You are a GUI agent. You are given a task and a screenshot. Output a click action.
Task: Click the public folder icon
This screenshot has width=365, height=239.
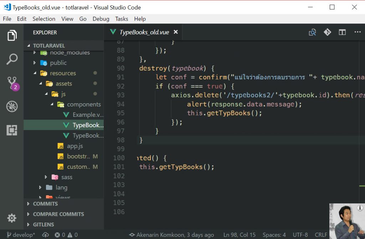(x=44, y=63)
